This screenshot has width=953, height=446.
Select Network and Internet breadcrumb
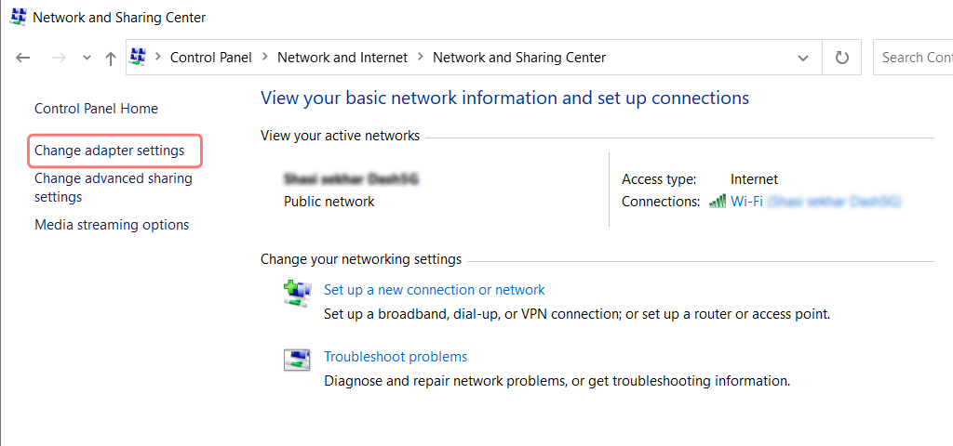tap(342, 58)
